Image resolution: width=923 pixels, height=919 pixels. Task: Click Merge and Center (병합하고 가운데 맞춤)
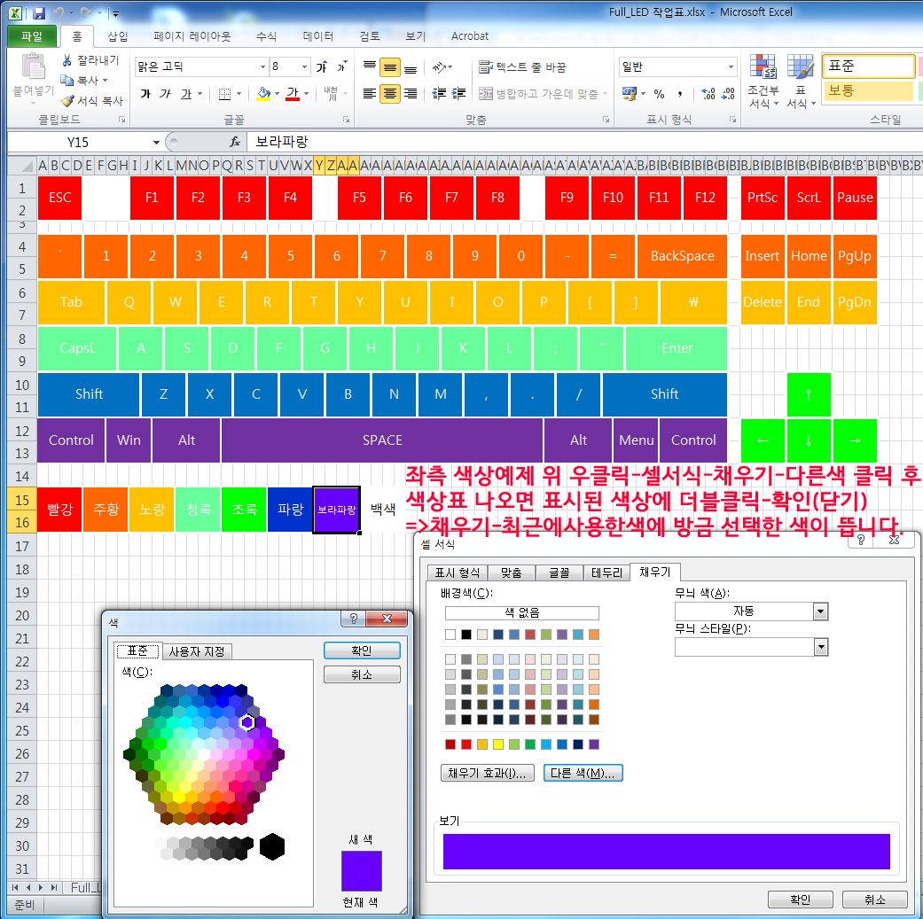pyautogui.click(x=540, y=94)
